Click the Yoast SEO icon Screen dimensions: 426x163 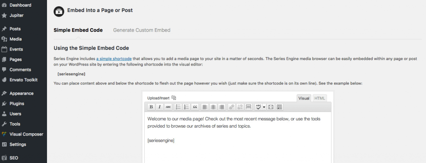[4, 158]
